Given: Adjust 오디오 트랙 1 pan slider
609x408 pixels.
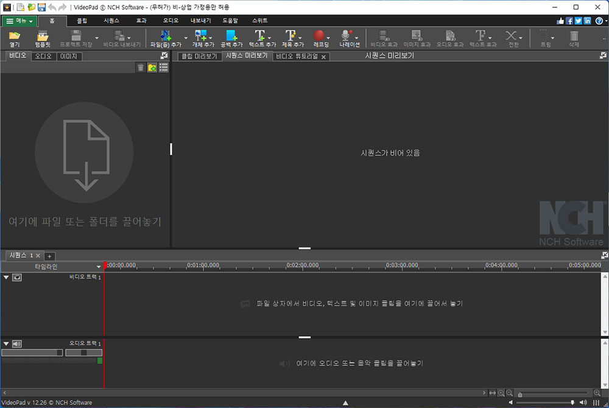Looking at the screenshot, I should 83,353.
